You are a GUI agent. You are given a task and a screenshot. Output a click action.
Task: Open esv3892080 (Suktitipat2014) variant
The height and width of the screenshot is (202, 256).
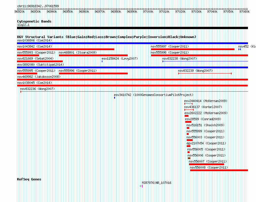pyautogui.click(x=41, y=65)
